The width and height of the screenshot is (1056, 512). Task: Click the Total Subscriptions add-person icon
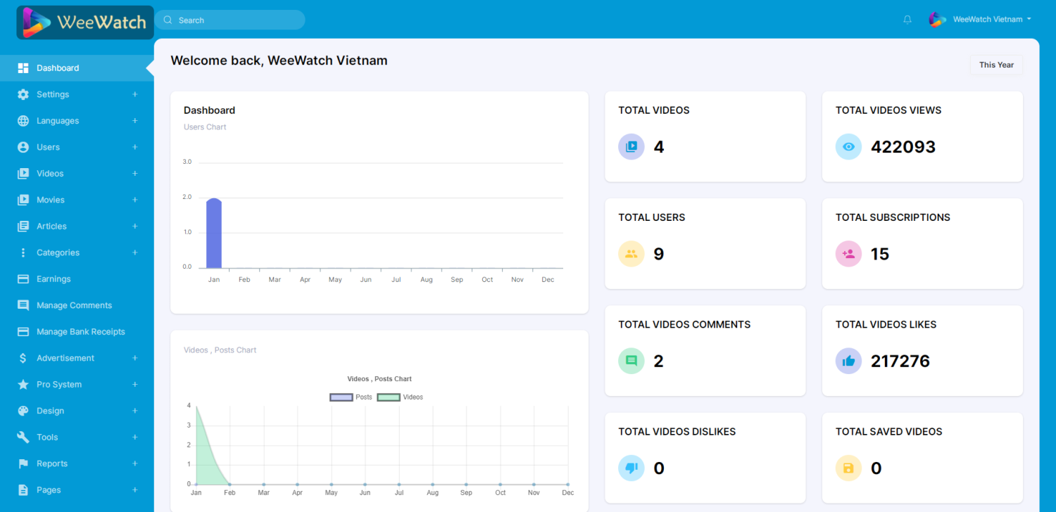(848, 254)
